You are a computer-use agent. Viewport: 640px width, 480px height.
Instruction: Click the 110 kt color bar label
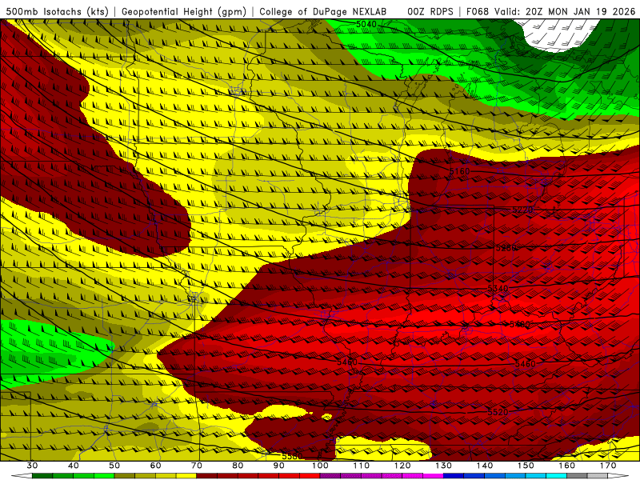(362, 466)
